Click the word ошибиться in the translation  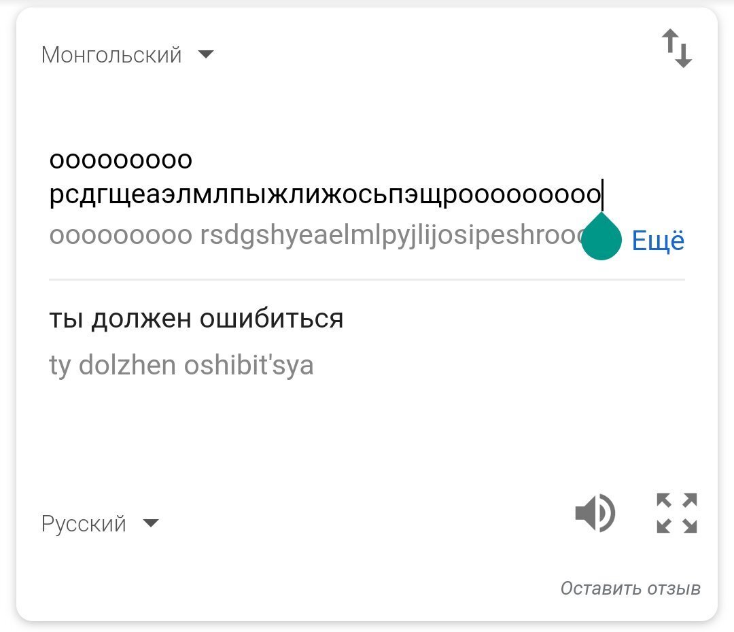(x=271, y=319)
